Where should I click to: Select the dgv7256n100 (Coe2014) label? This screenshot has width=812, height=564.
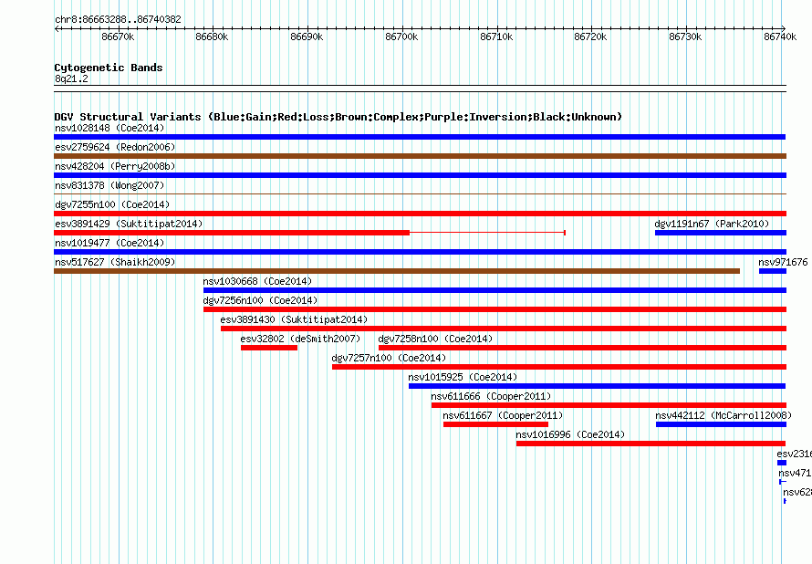(x=260, y=300)
